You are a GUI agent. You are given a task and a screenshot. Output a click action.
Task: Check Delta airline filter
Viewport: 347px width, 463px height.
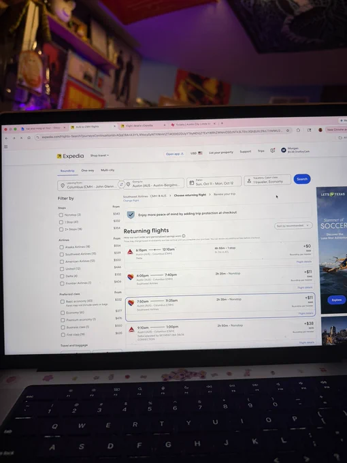pyautogui.click(x=62, y=276)
